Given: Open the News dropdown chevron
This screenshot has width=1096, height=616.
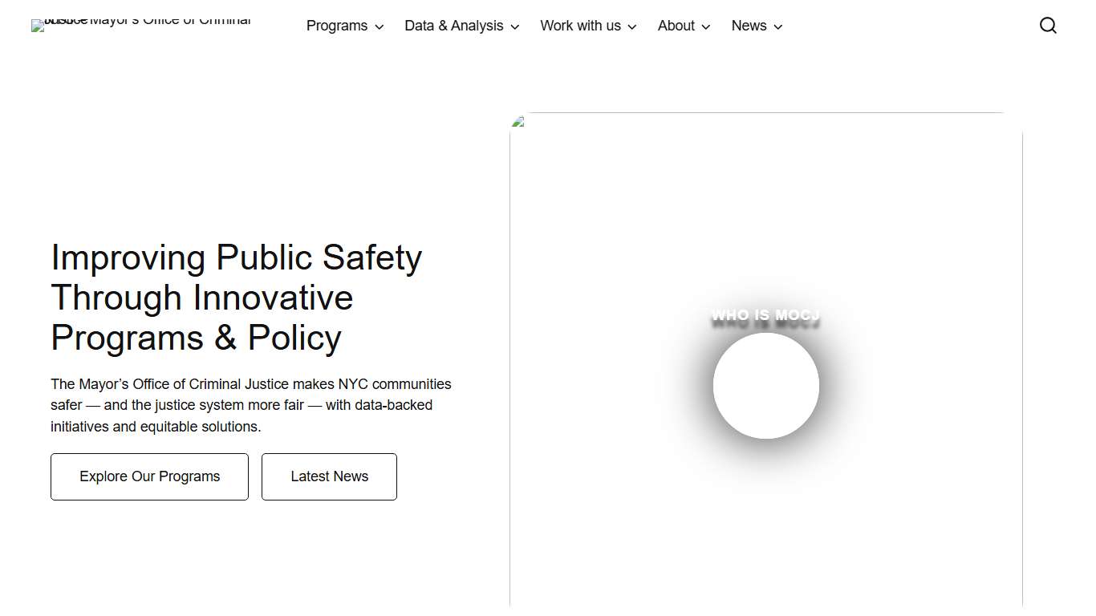Looking at the screenshot, I should 778,26.
